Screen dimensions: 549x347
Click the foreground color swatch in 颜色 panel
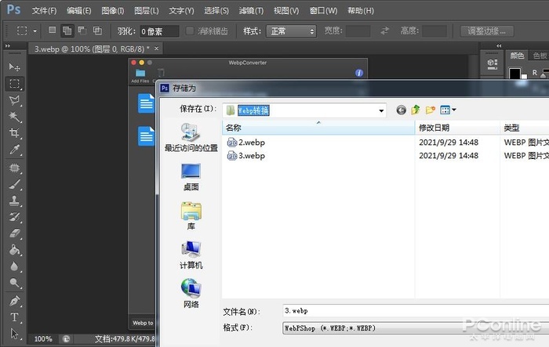514,73
